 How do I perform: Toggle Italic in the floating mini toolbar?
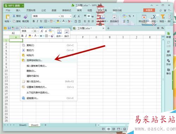pyautogui.click(x=26, y=36)
